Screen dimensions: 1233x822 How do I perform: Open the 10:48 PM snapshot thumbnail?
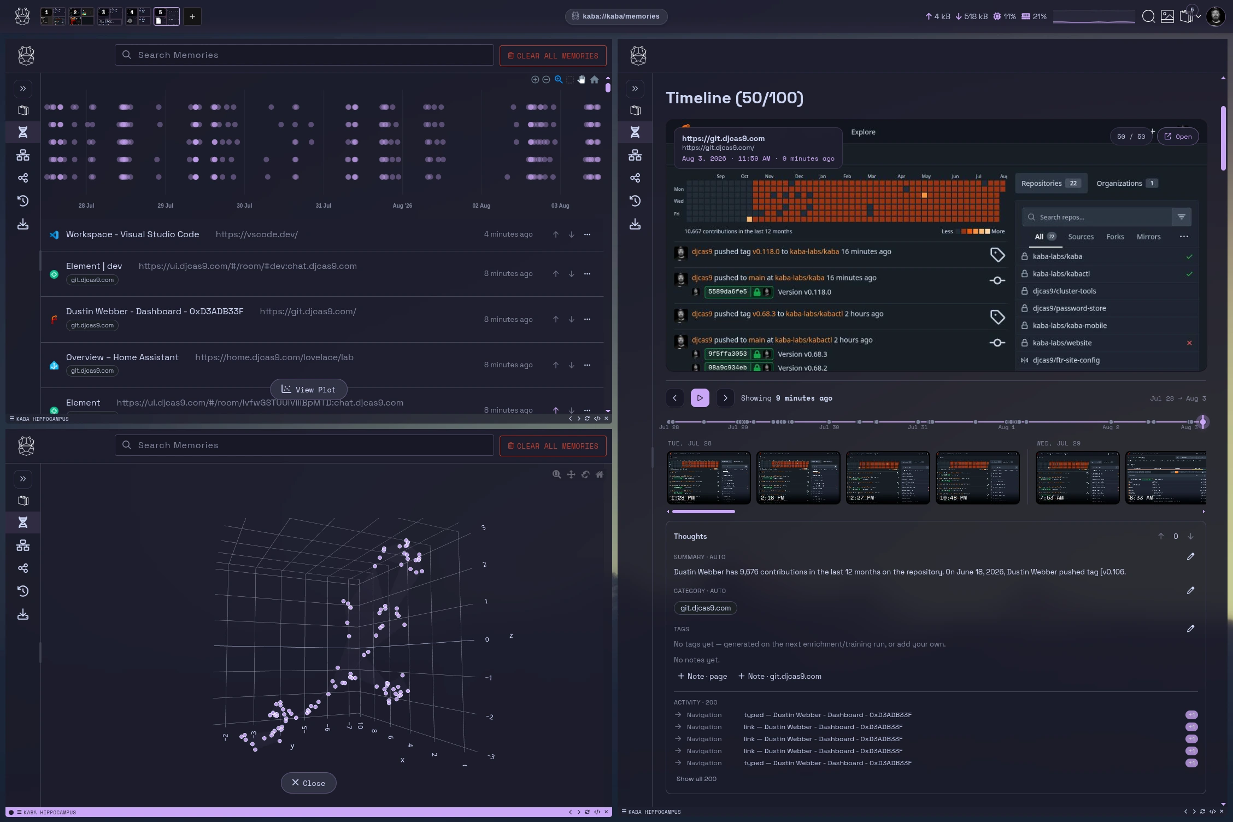(x=977, y=477)
